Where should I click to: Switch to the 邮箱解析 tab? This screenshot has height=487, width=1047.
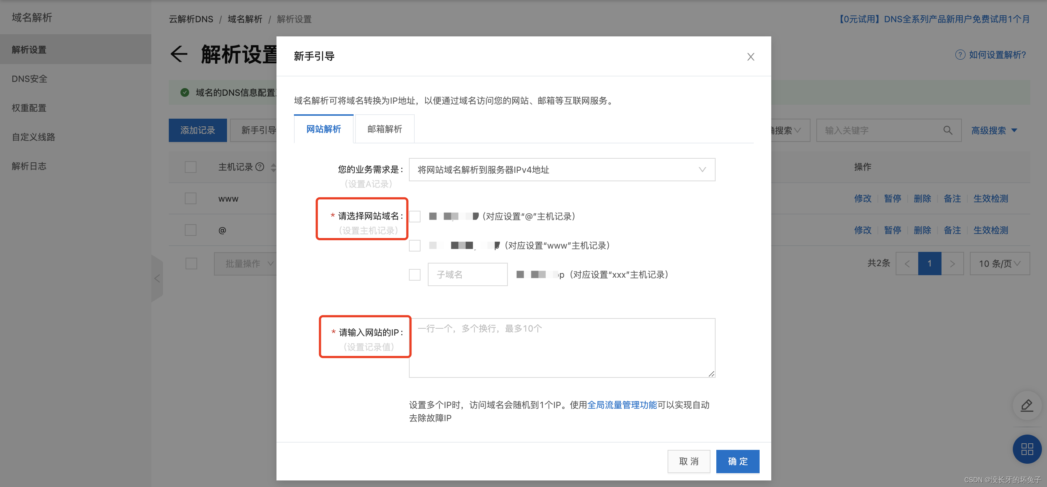385,129
